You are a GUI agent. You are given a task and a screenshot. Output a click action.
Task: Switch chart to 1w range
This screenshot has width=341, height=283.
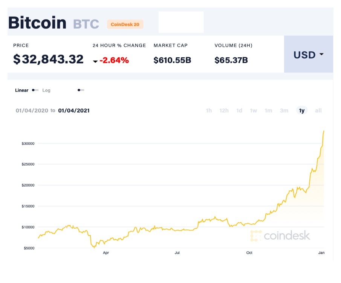(254, 110)
